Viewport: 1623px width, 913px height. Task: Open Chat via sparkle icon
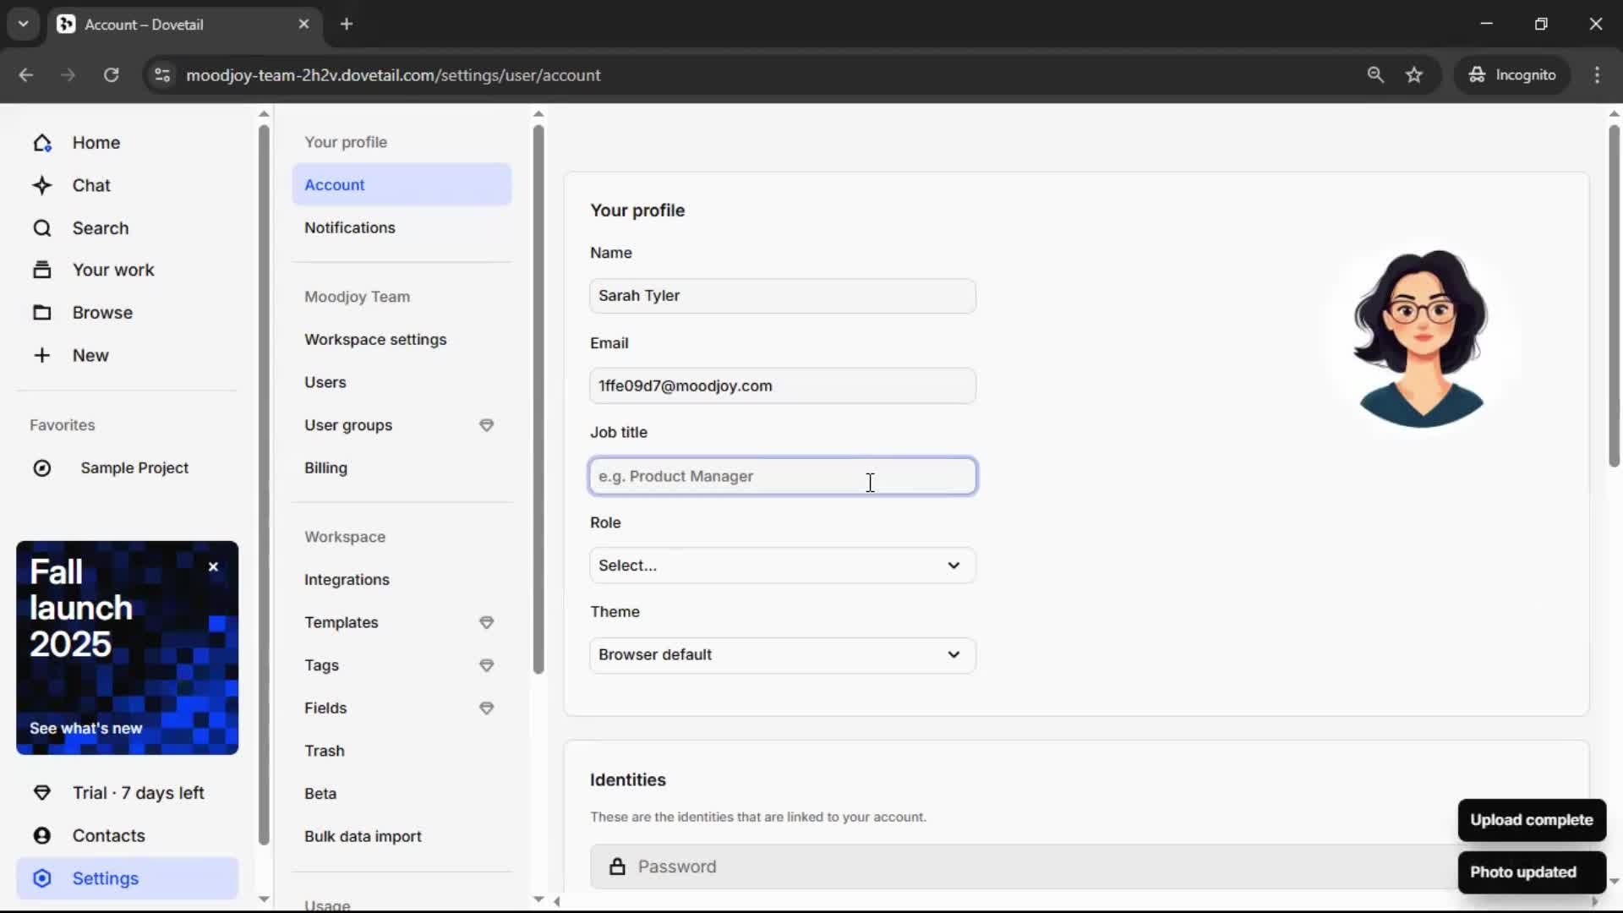42,185
